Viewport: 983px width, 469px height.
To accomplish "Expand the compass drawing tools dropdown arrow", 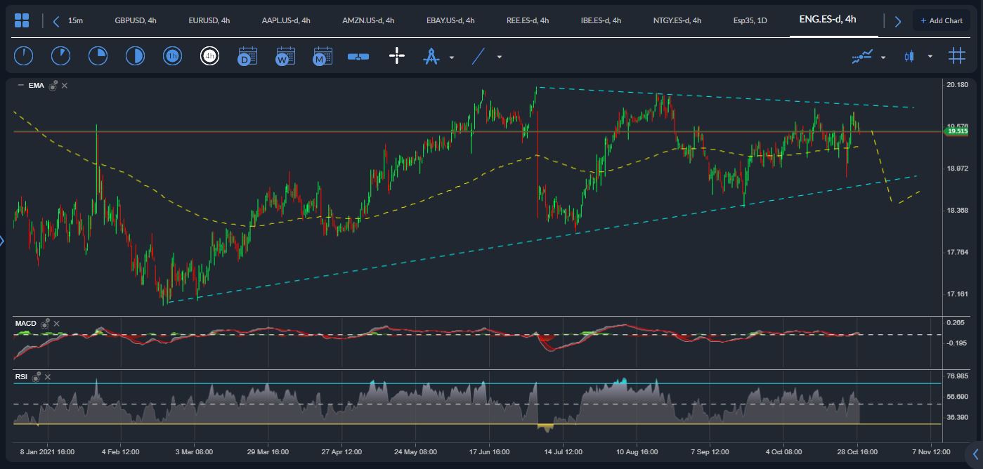I will (452, 58).
